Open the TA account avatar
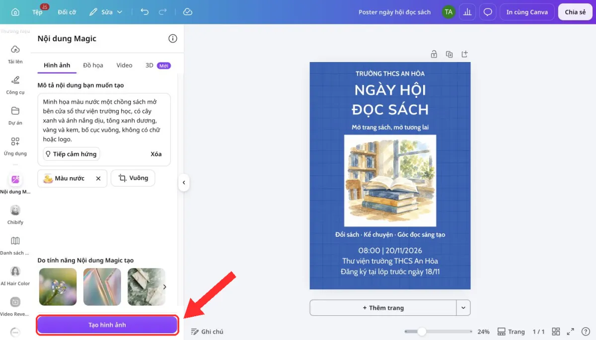 [x=448, y=12]
